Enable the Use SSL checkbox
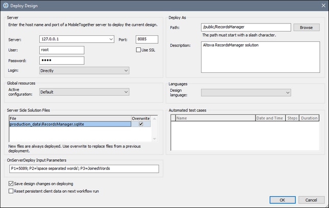Screen dimensions: 329x208 point(138,50)
